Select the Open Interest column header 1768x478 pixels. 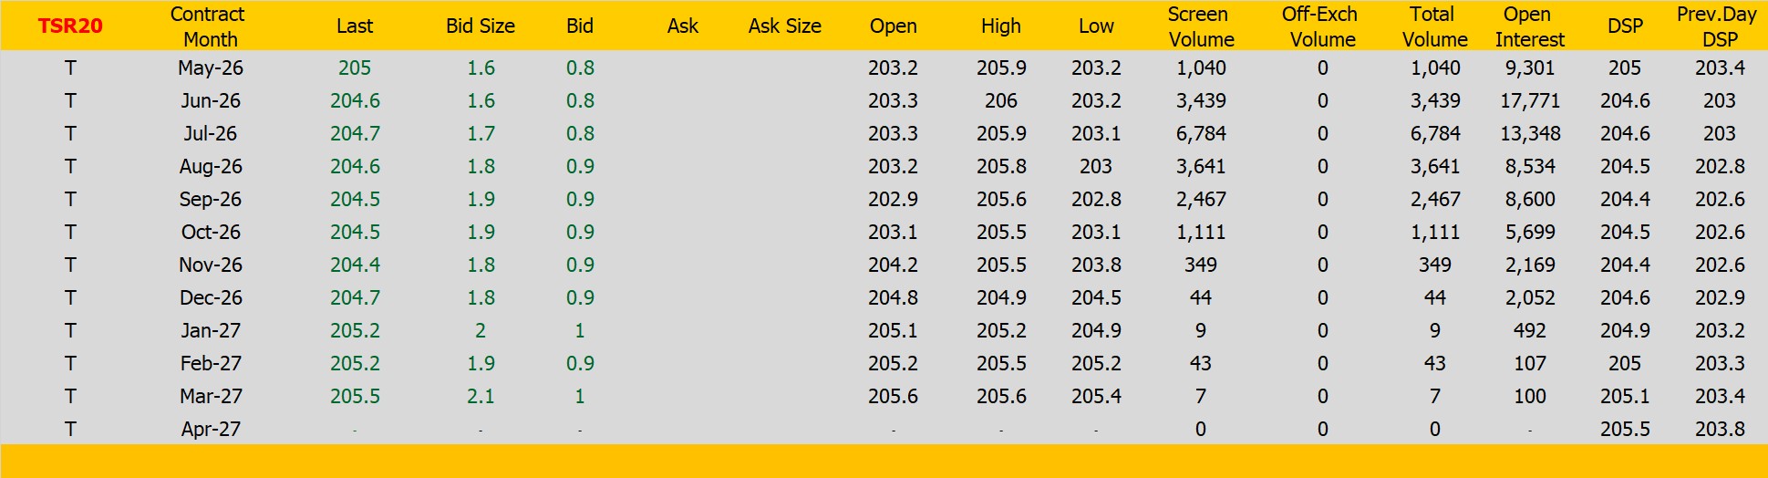(1529, 26)
